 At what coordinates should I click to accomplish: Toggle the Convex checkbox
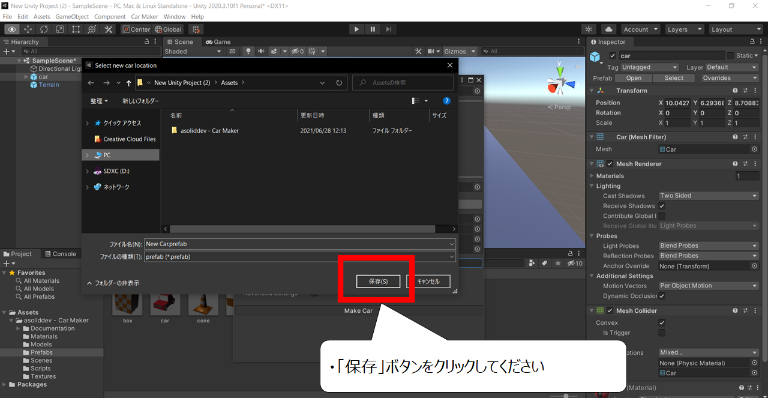(x=662, y=322)
